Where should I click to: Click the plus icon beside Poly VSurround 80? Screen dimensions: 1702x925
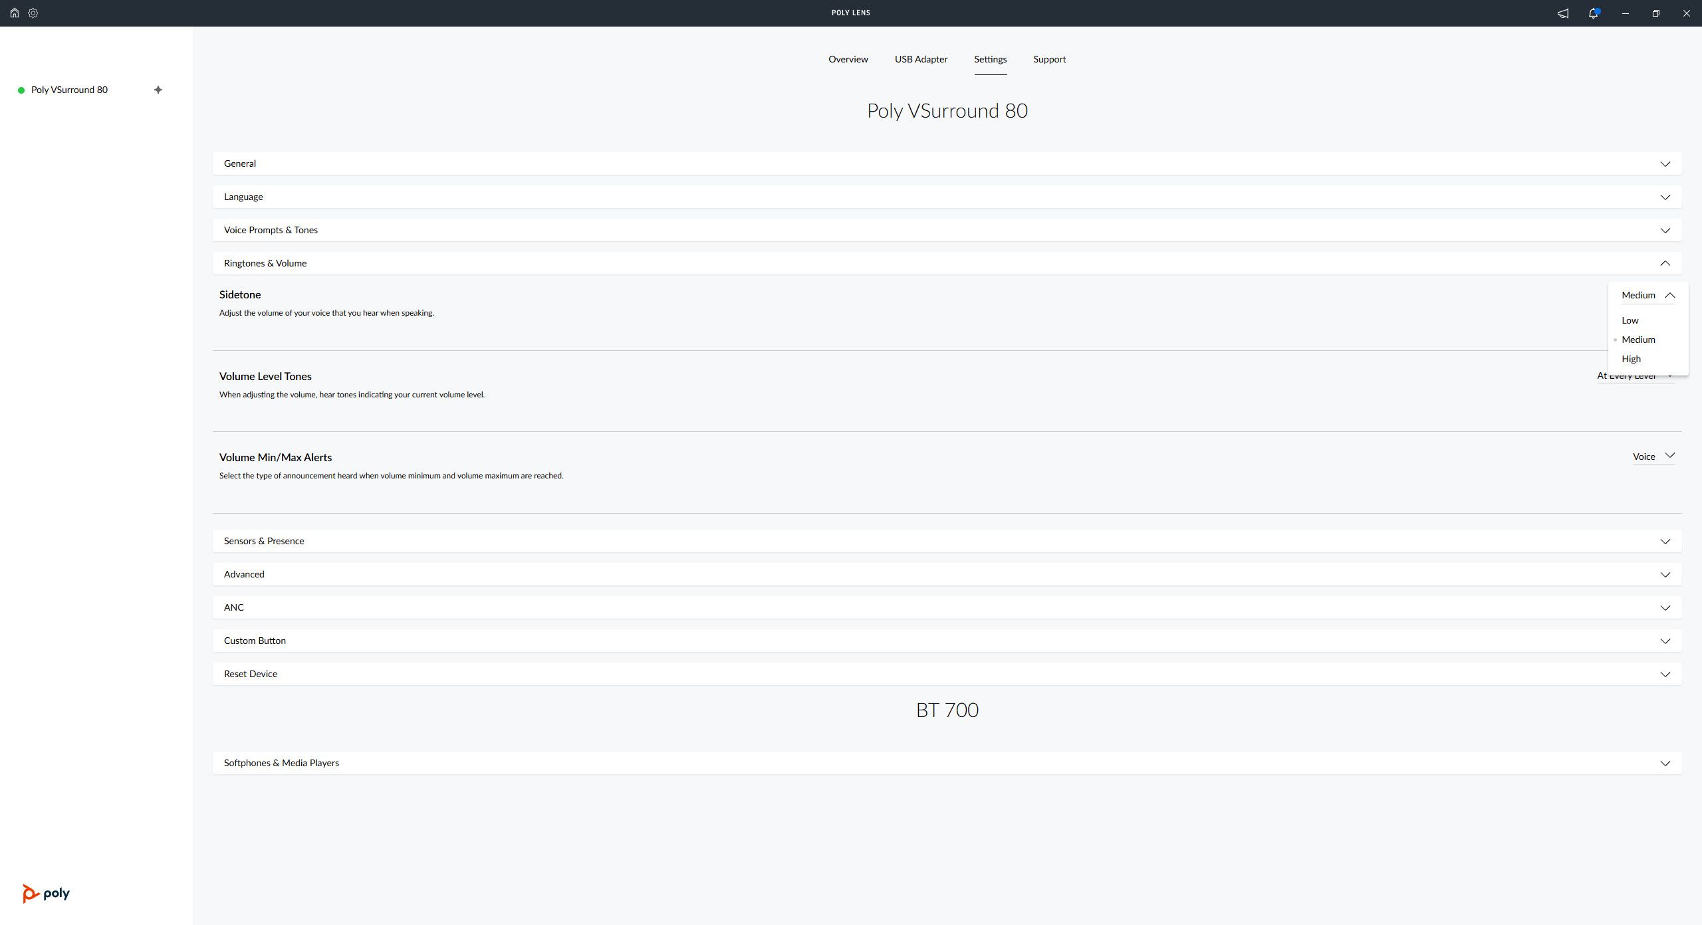pos(158,90)
